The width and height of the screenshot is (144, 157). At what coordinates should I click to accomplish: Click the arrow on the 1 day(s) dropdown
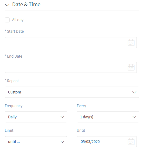point(134,117)
